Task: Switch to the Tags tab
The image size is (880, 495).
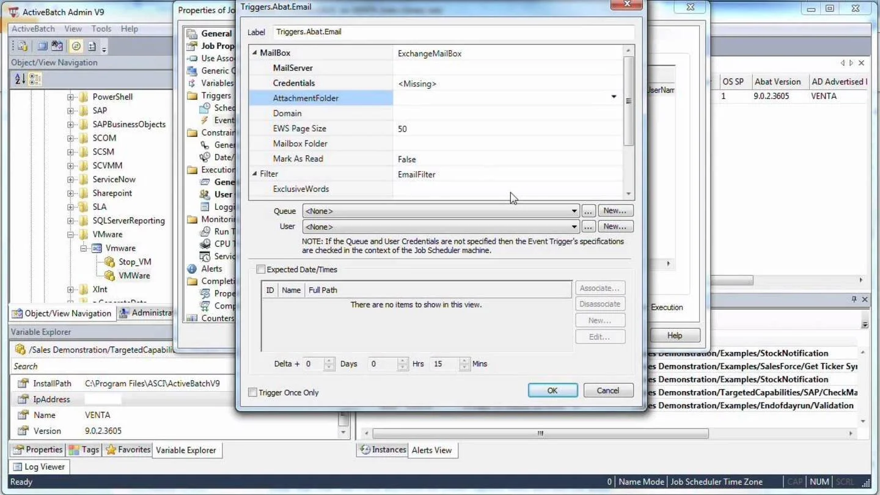Action: click(84, 450)
